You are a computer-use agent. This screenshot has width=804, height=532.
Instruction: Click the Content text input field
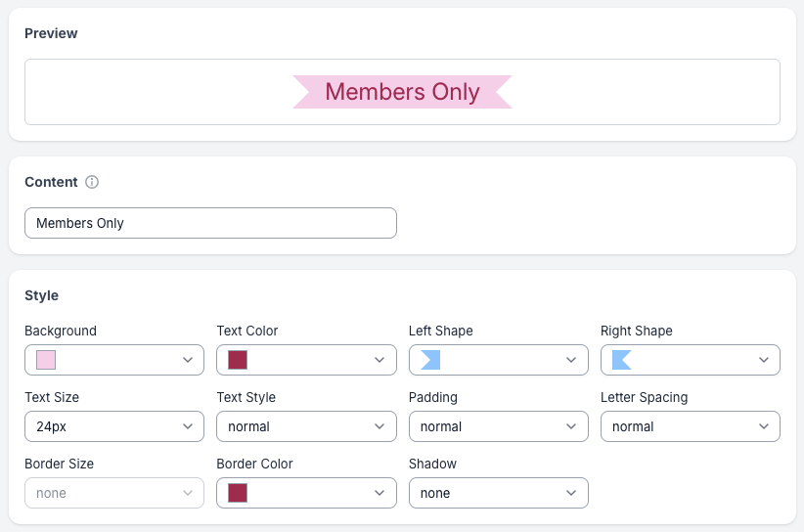[x=210, y=223]
